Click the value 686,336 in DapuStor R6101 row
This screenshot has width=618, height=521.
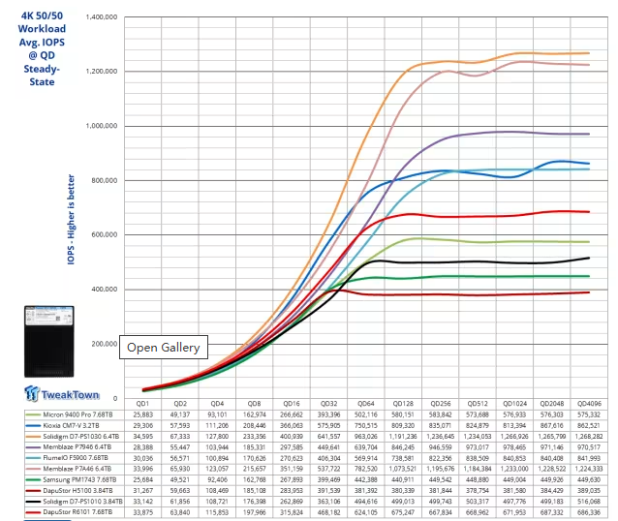[589, 512]
